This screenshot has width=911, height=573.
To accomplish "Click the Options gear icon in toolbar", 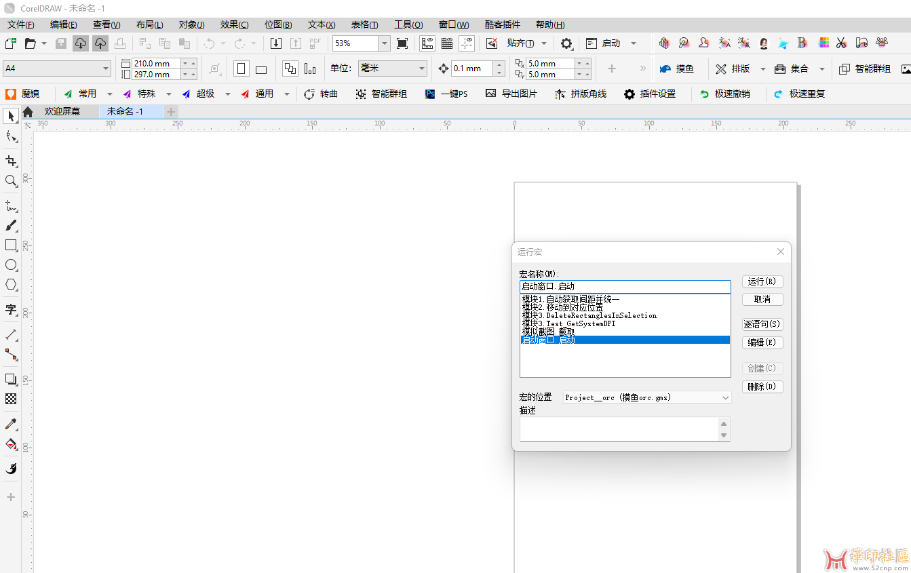I will coord(566,43).
